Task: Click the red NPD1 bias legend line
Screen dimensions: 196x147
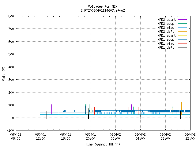Action: coord(182,43)
